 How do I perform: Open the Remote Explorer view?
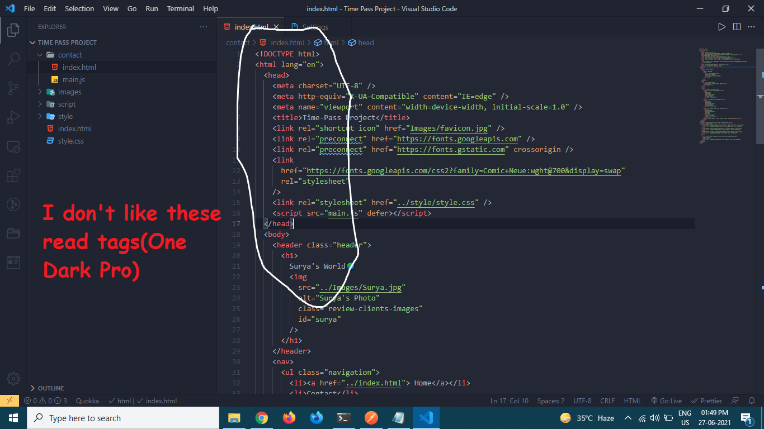click(13, 147)
